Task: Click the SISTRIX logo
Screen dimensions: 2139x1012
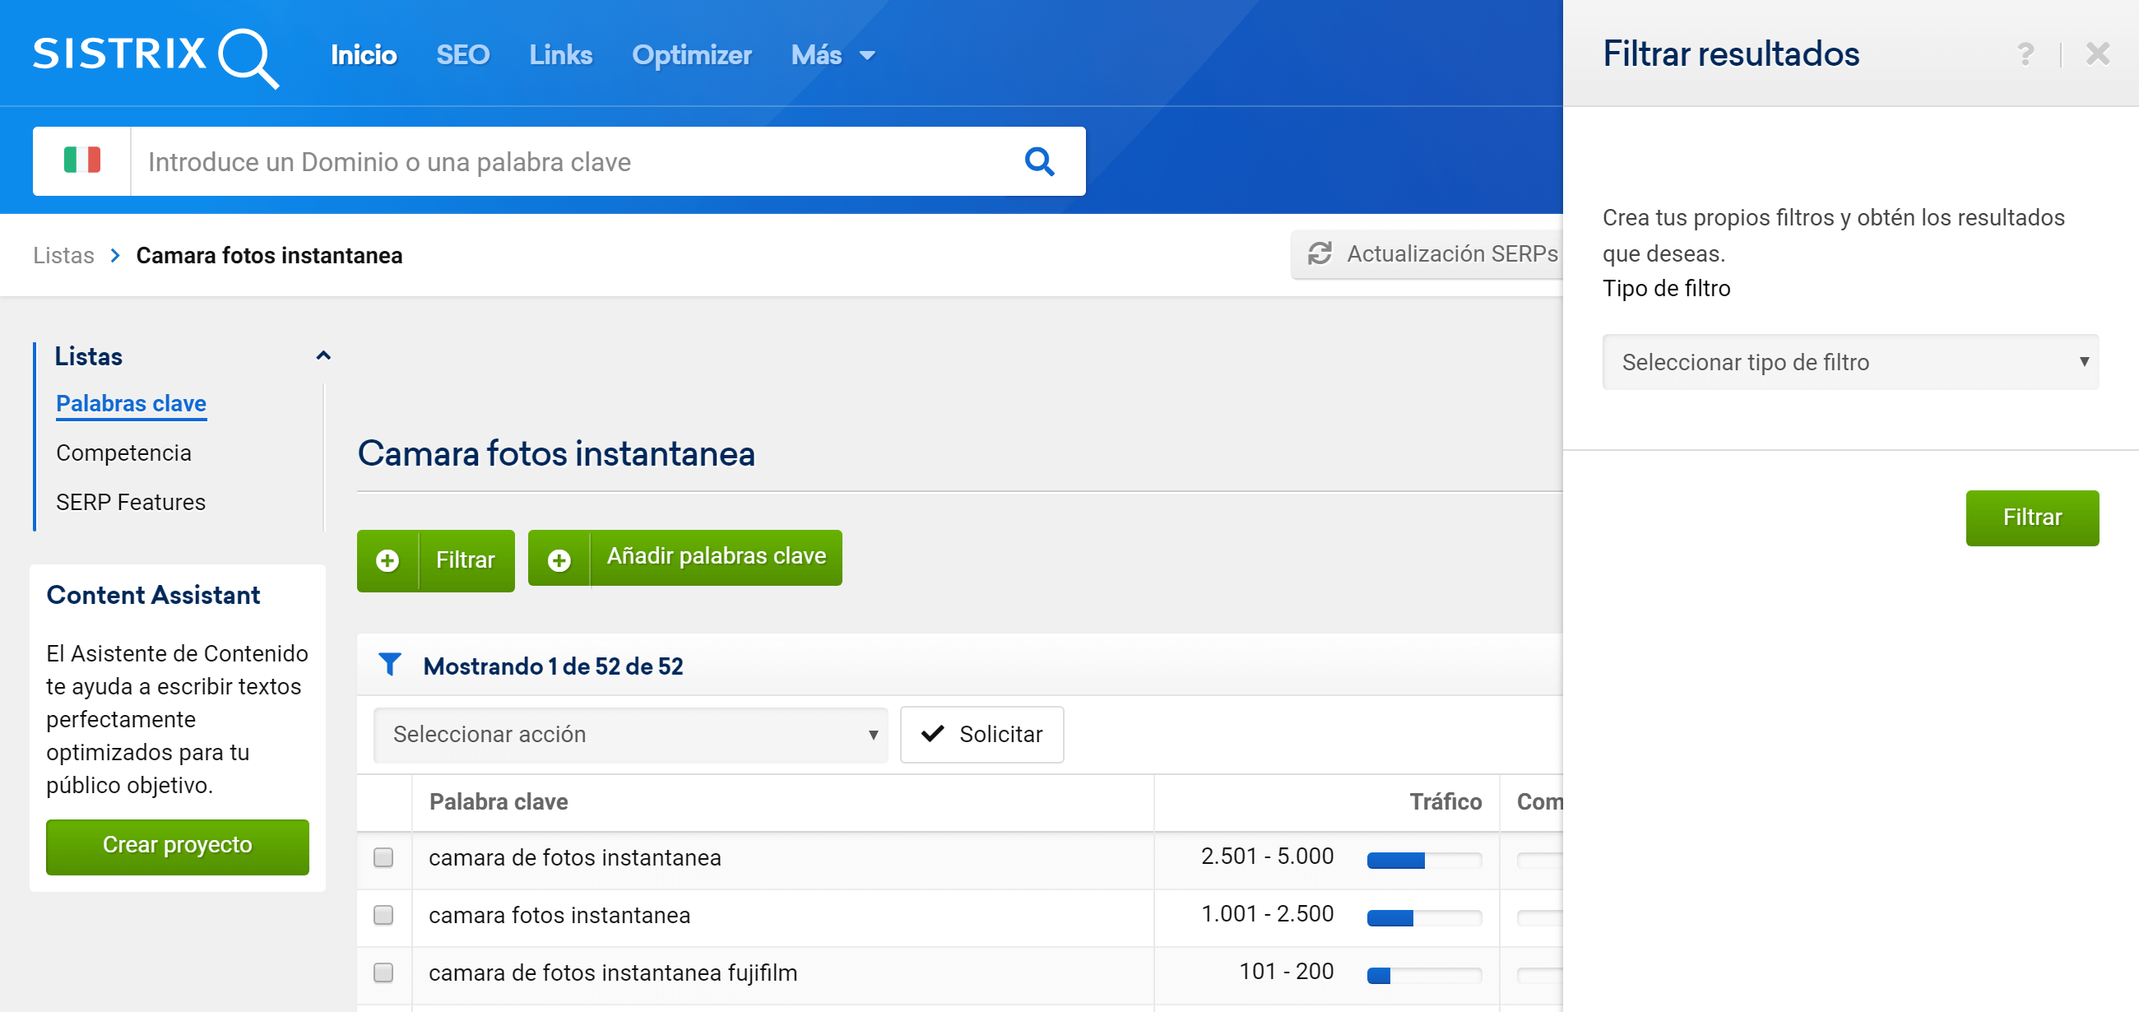Action: (155, 56)
